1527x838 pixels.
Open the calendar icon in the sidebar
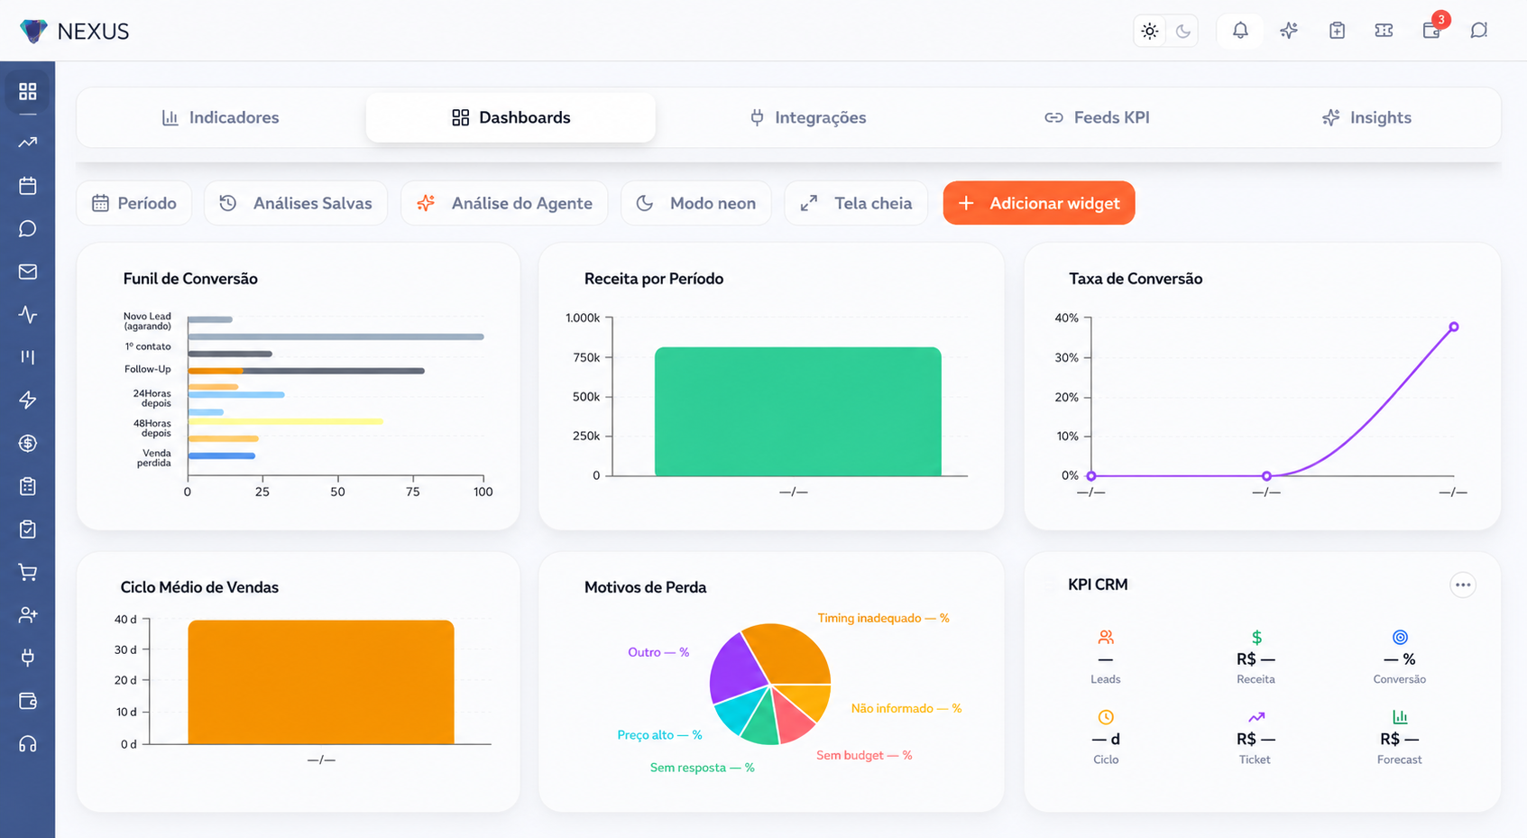pyautogui.click(x=28, y=186)
